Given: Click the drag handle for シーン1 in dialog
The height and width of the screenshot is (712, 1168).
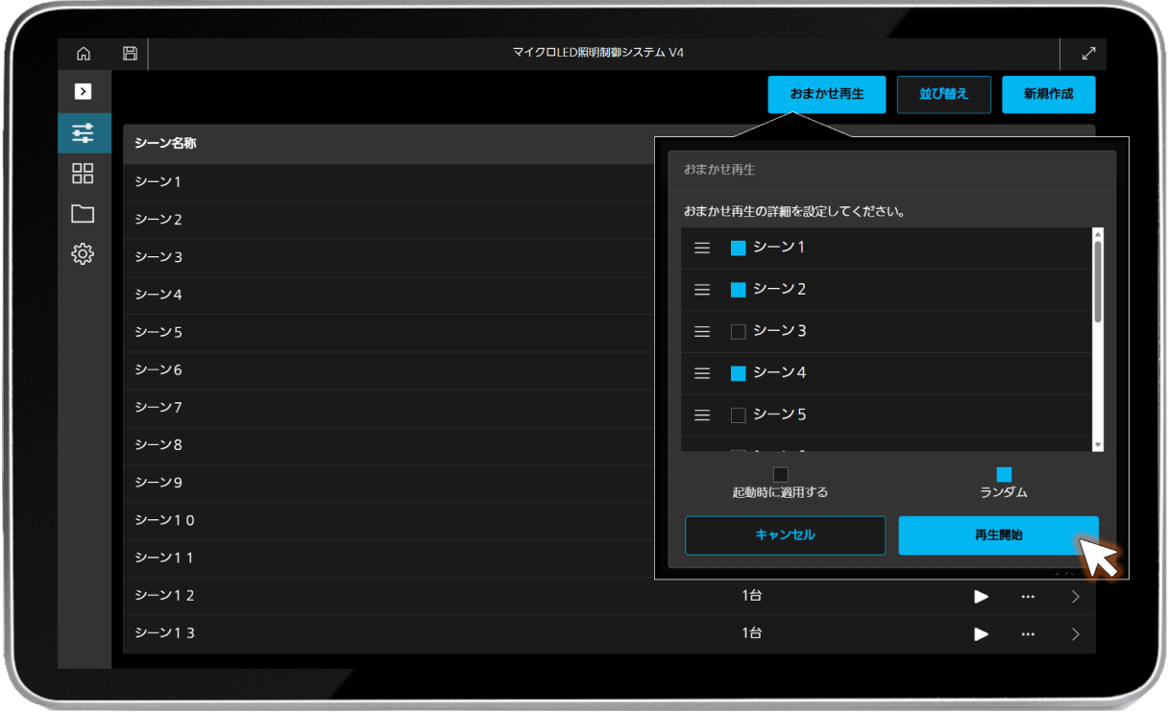Looking at the screenshot, I should click(x=702, y=248).
